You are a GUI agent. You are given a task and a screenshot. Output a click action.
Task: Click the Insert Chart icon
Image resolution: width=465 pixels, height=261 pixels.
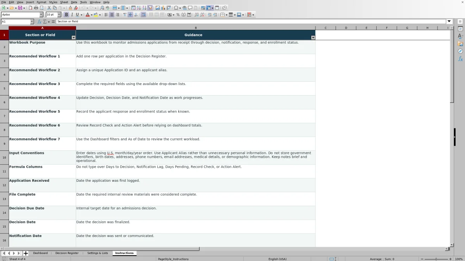coord(163,8)
